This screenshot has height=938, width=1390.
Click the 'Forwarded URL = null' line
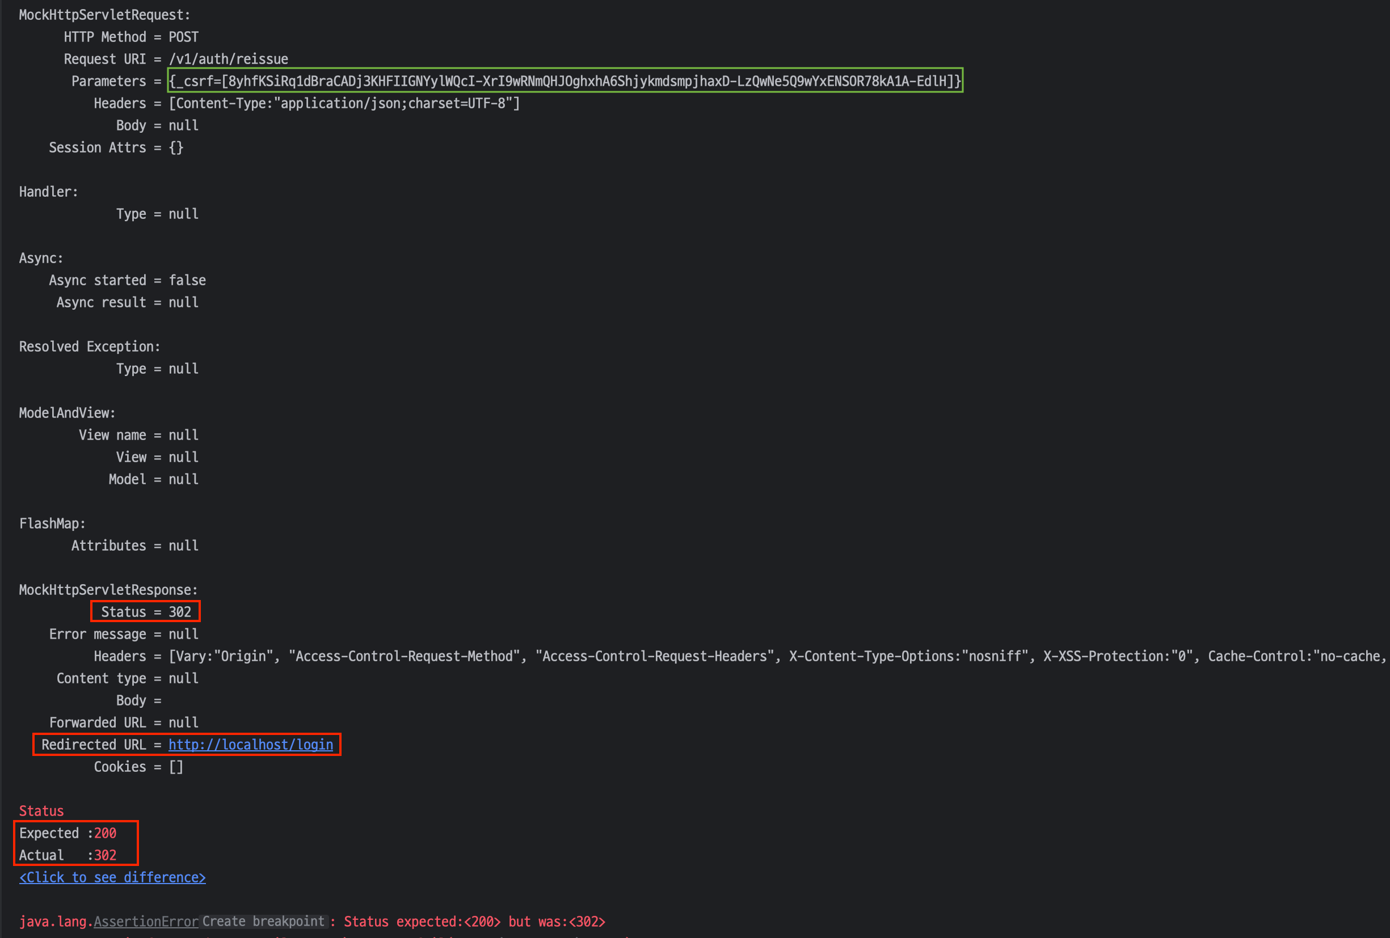pos(123,722)
